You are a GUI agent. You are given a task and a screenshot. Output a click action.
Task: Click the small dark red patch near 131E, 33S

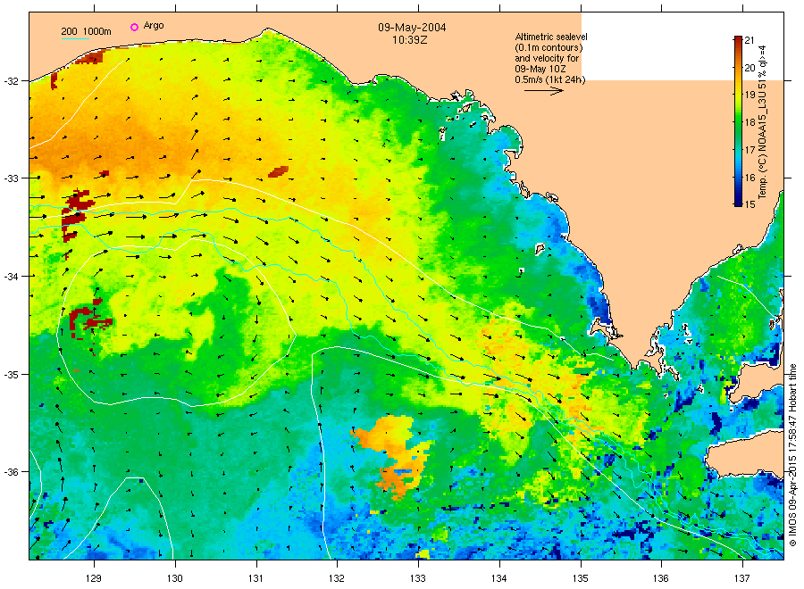pyautogui.click(x=279, y=171)
